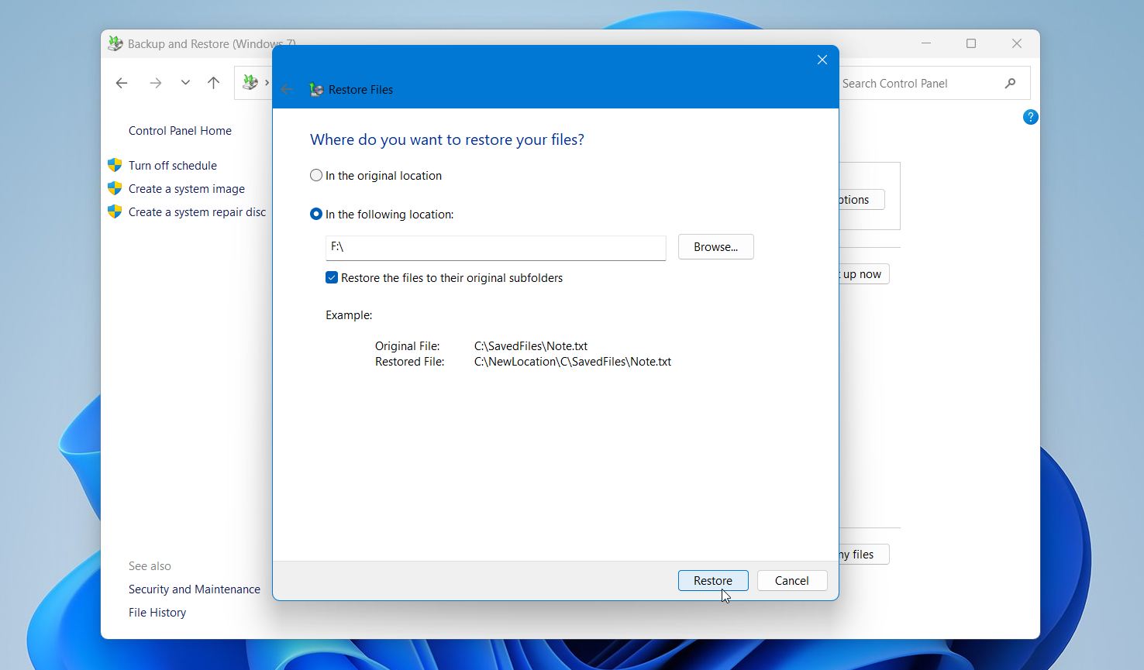Uncheck Restore the files to their original subfolders
This screenshot has height=670, width=1144.
click(331, 277)
